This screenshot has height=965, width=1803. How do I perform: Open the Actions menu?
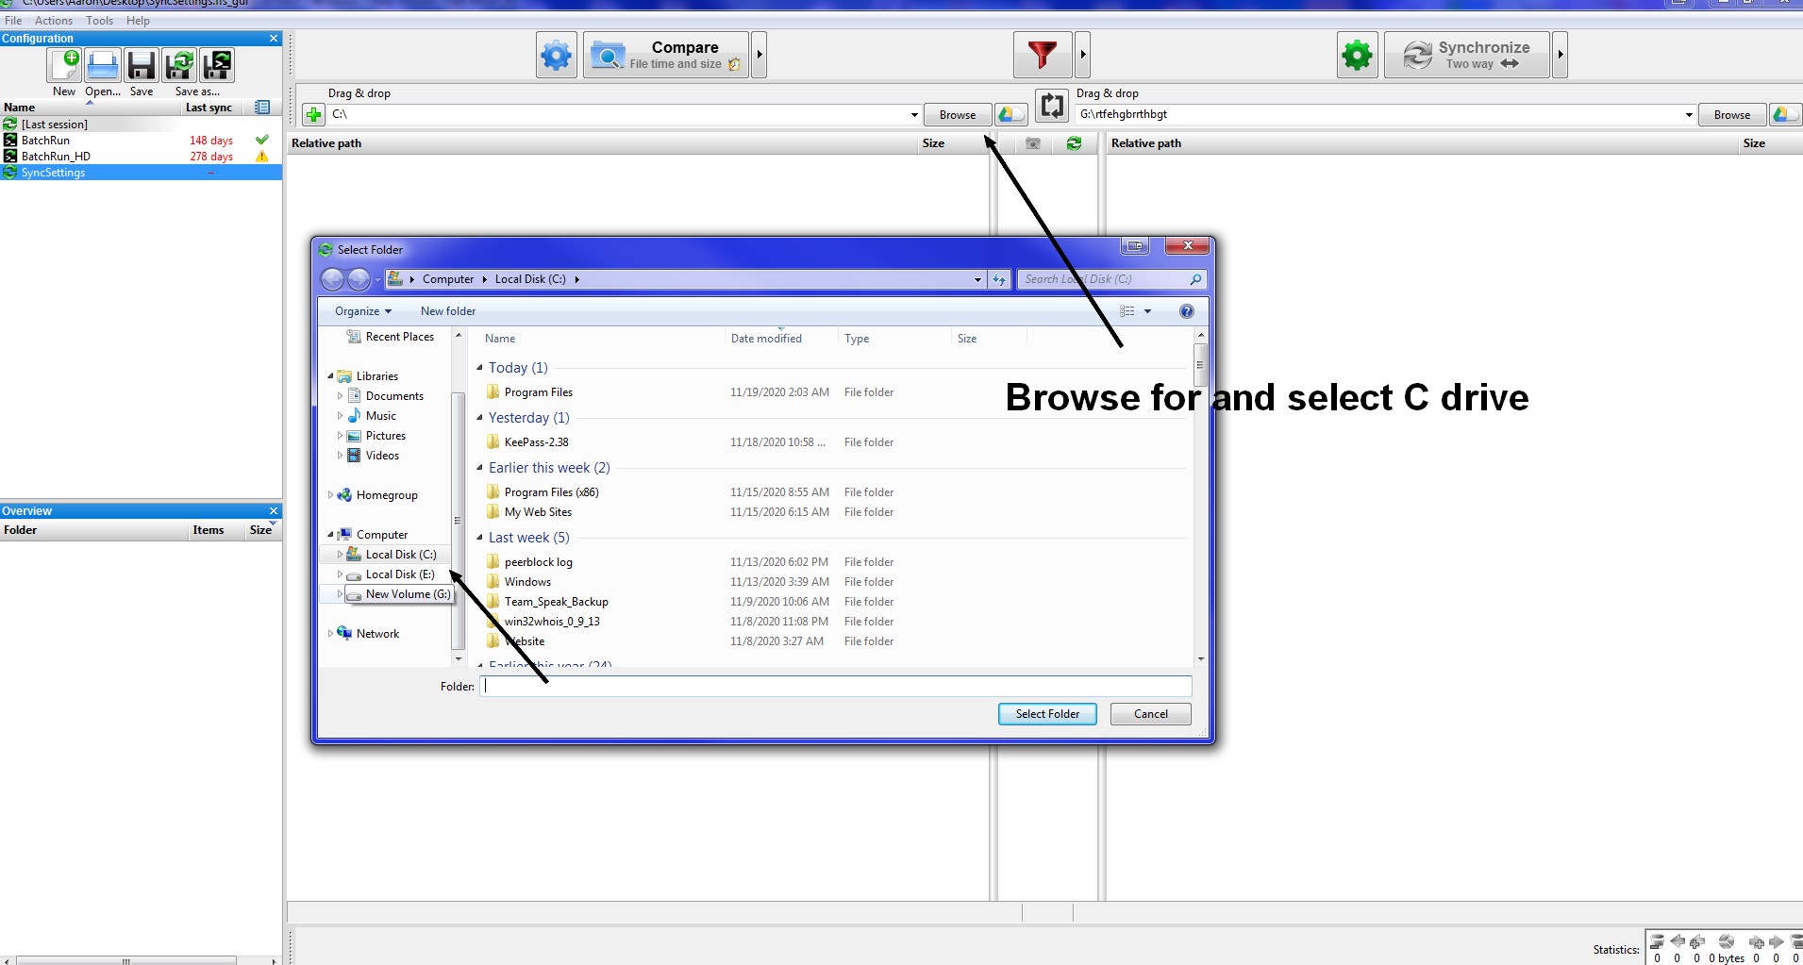tap(54, 21)
